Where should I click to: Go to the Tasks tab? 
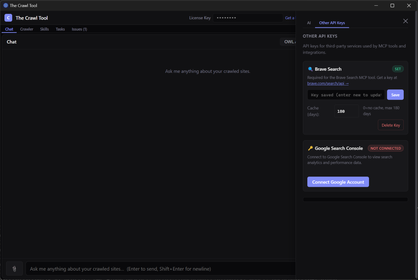[x=60, y=29]
